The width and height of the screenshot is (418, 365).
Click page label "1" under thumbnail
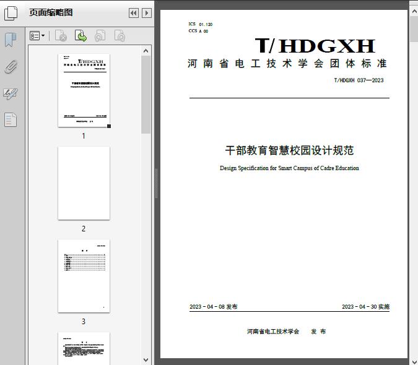[84, 135]
